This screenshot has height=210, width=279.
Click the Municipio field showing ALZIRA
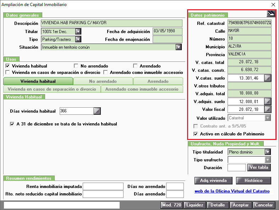click(x=250, y=47)
